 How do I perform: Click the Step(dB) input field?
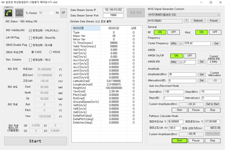[174, 98]
